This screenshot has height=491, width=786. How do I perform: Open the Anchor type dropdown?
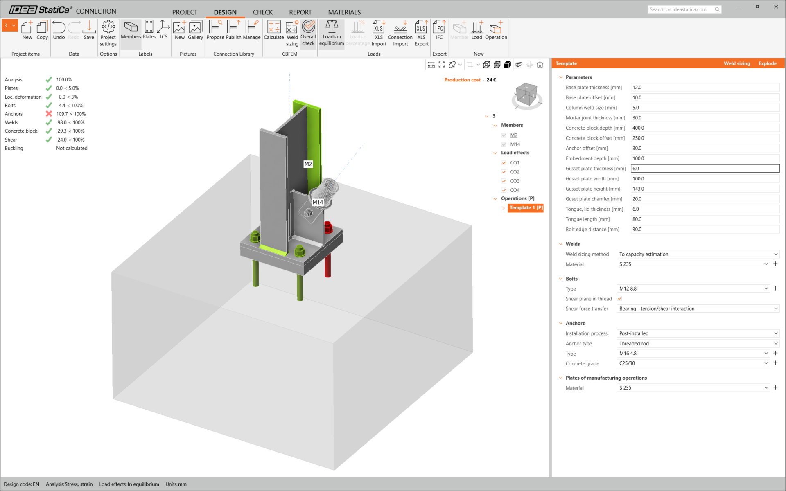click(x=698, y=344)
